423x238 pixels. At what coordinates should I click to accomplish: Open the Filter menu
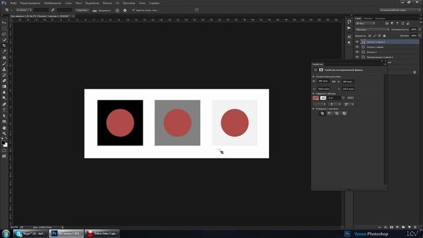(x=107, y=3)
